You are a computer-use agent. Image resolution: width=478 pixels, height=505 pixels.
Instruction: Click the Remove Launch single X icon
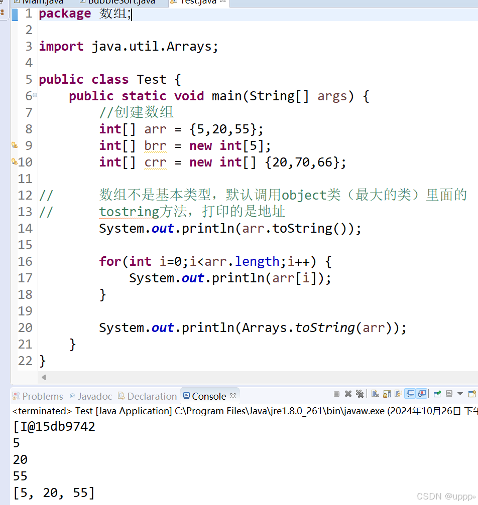[348, 394]
